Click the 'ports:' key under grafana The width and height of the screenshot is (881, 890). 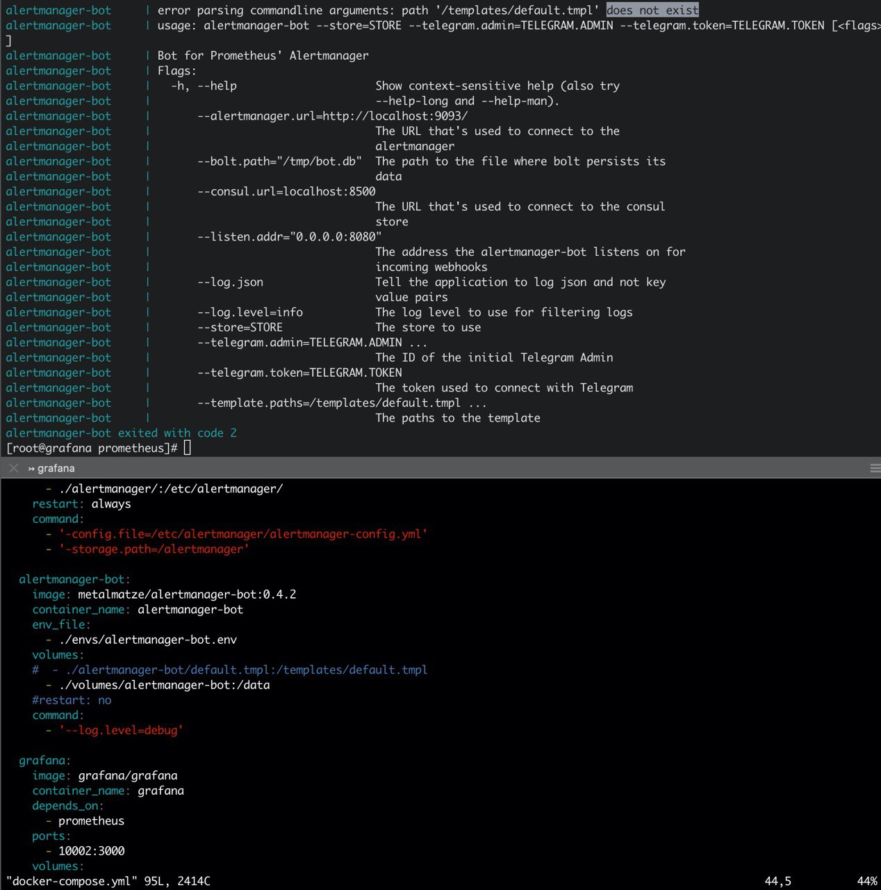coord(51,836)
